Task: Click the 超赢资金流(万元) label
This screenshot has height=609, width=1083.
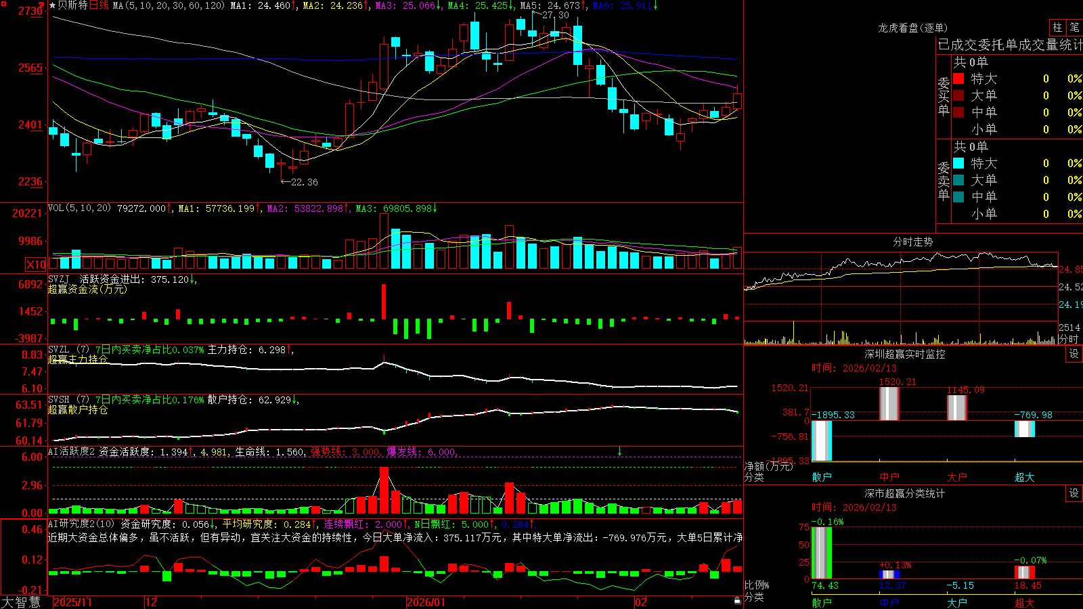Action: [87, 289]
